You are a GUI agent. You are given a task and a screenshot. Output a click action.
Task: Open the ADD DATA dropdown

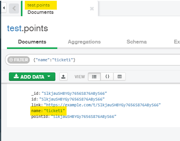pyautogui.click(x=32, y=77)
